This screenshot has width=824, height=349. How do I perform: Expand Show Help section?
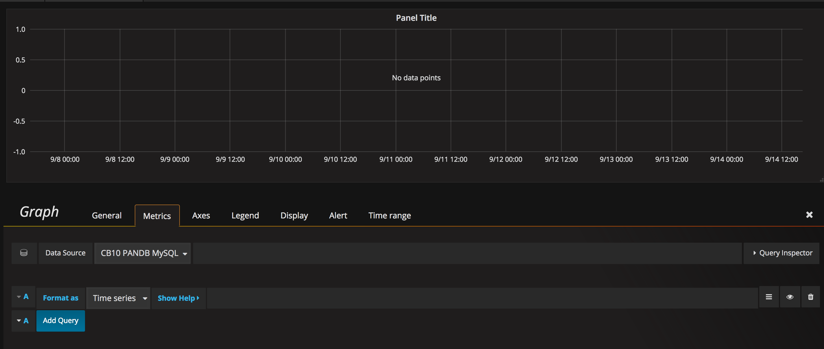tap(178, 298)
